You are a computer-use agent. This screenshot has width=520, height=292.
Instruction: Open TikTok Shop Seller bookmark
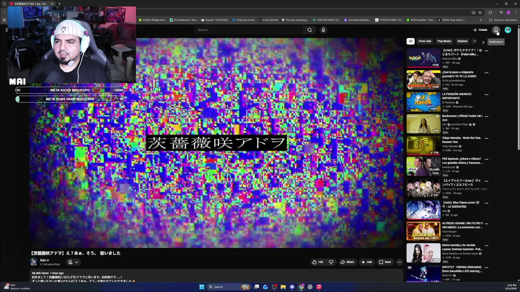coord(452,20)
